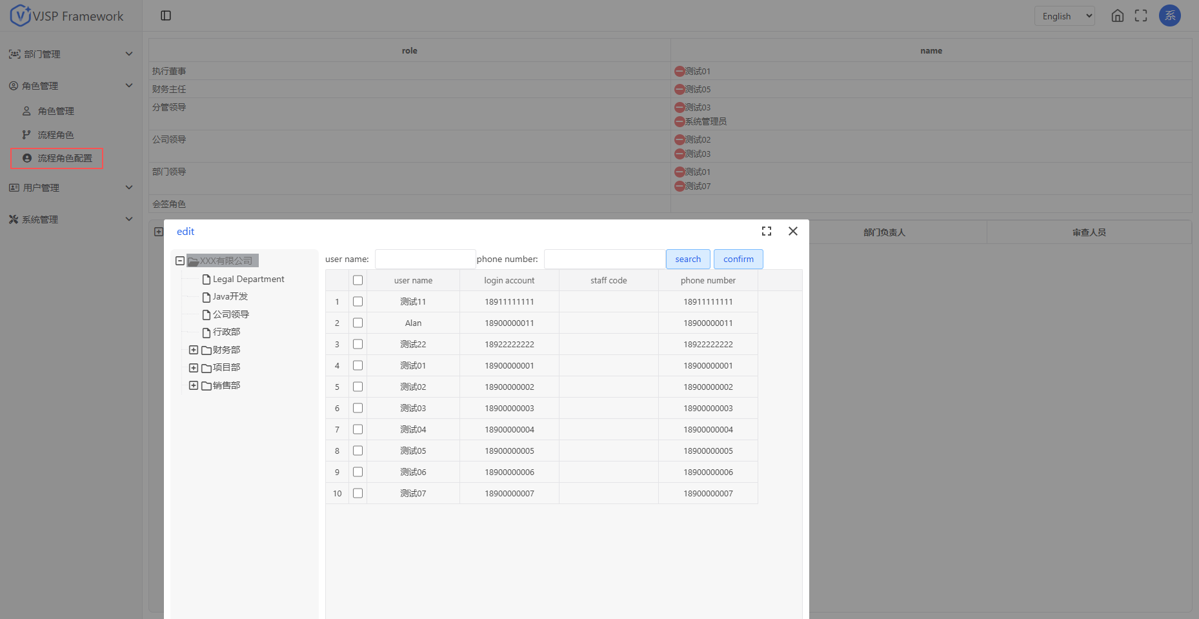Open the English language dropdown
The height and width of the screenshot is (619, 1199).
pyautogui.click(x=1064, y=16)
